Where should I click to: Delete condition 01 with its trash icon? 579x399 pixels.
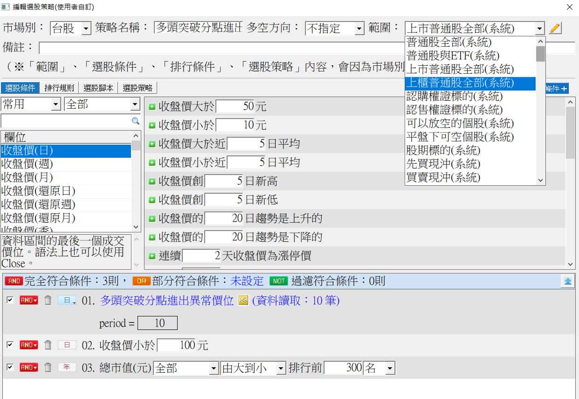(48, 301)
